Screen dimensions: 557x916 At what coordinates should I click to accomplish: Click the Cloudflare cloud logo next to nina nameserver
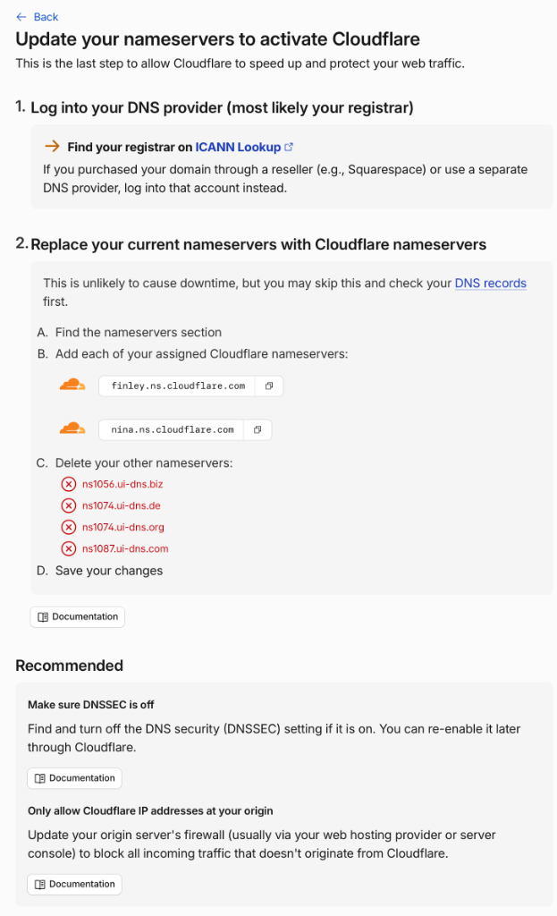pos(72,428)
